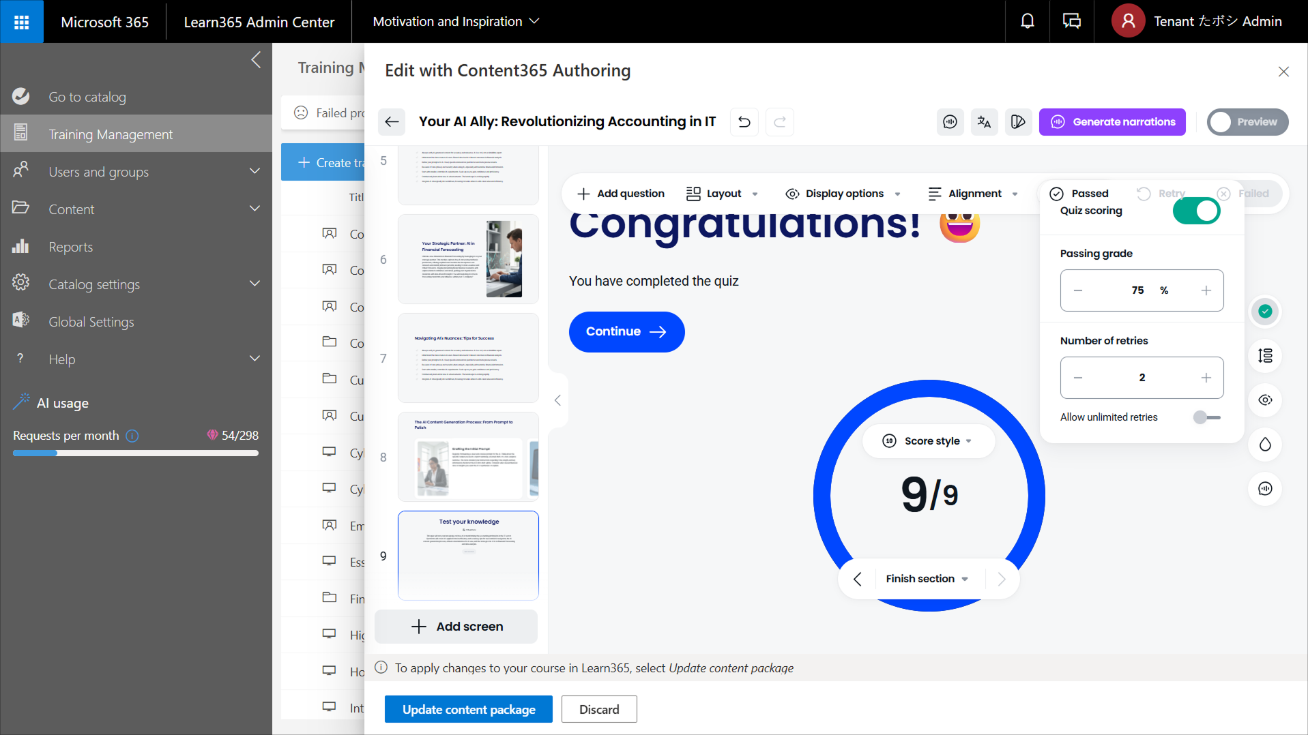Toggle the Preview switch
This screenshot has height=735, width=1308.
click(x=1247, y=122)
